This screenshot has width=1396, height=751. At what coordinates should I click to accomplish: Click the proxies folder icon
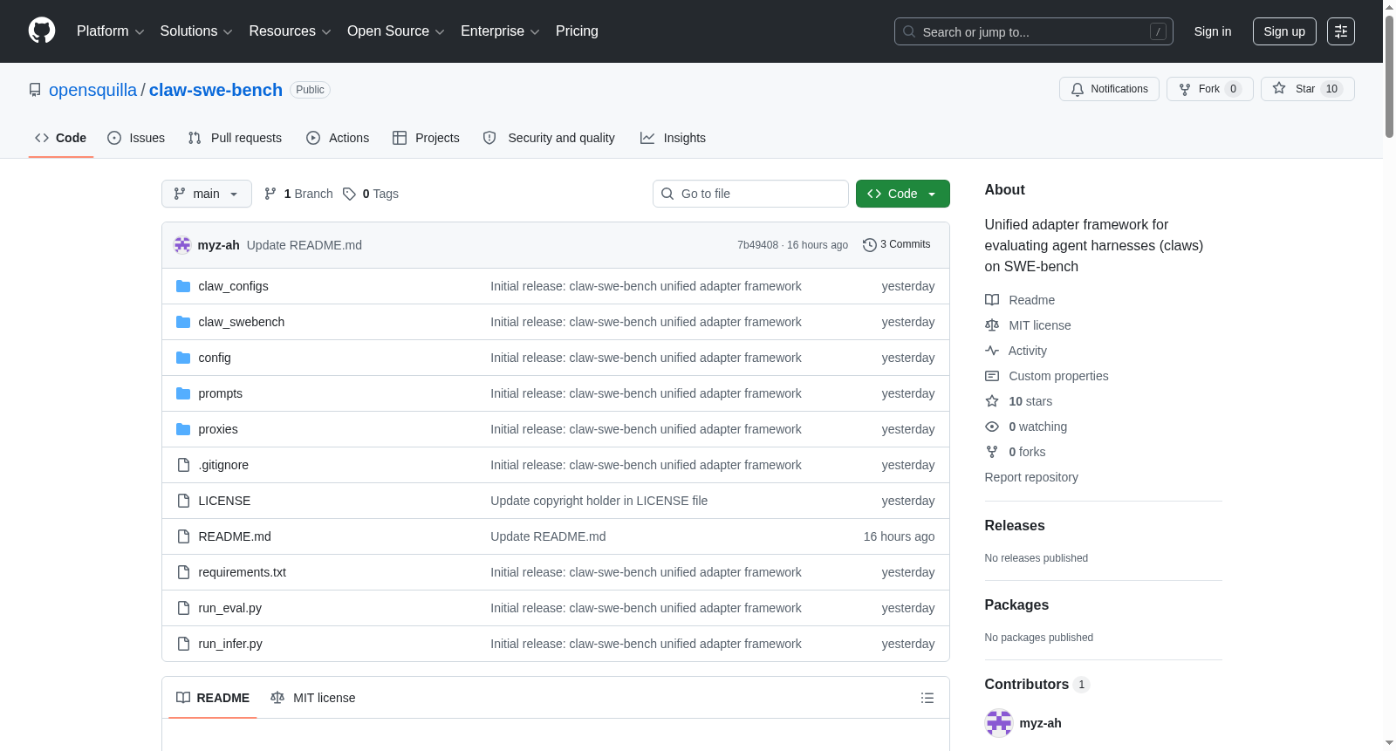click(x=183, y=429)
